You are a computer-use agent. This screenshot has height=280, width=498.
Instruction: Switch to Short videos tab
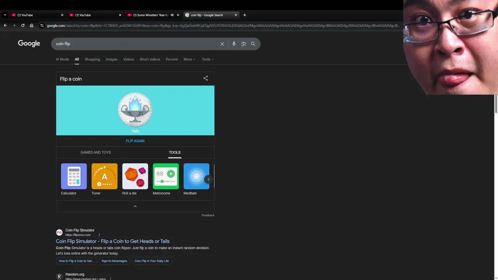[150, 59]
